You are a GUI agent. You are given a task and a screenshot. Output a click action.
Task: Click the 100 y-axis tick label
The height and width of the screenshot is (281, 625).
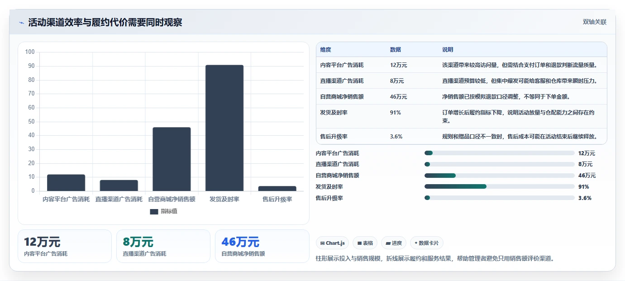(x=30, y=52)
